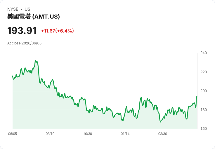The width and height of the screenshot is (215, 149).
Task: Click the 08/19 x-axis date label
Action: 50,134
